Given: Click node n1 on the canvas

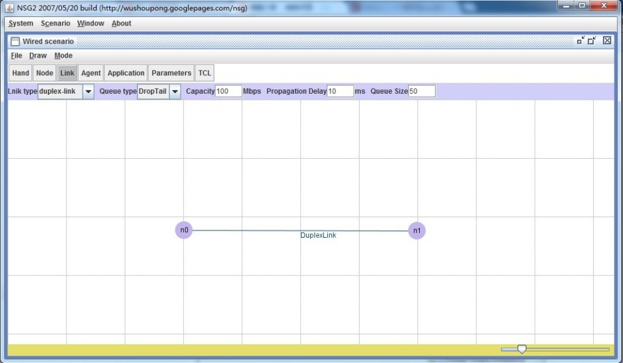Looking at the screenshot, I should click(417, 230).
